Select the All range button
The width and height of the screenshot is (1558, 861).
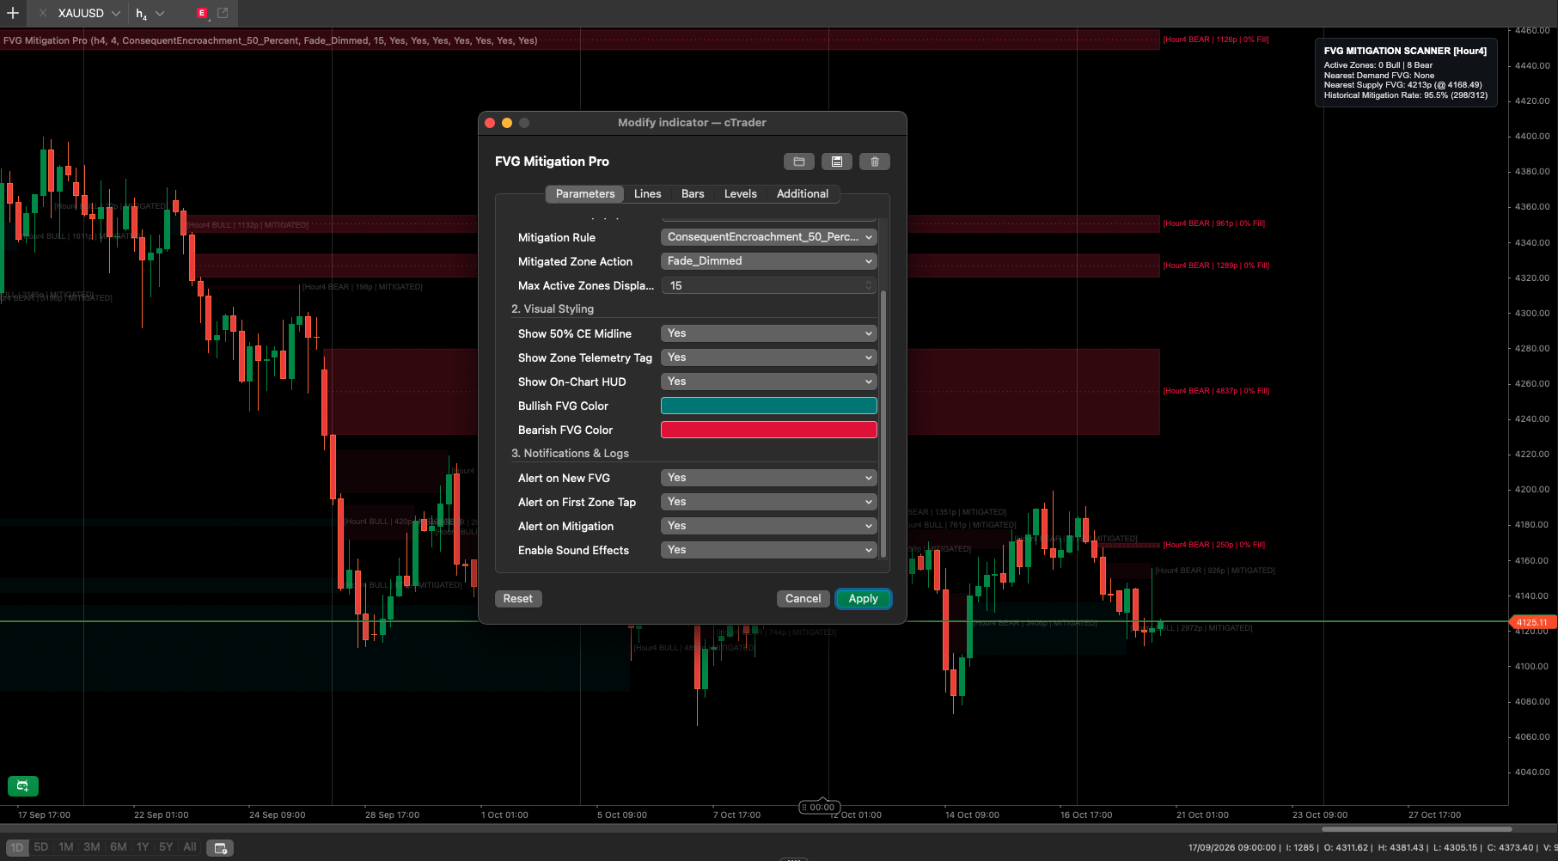pos(190,847)
